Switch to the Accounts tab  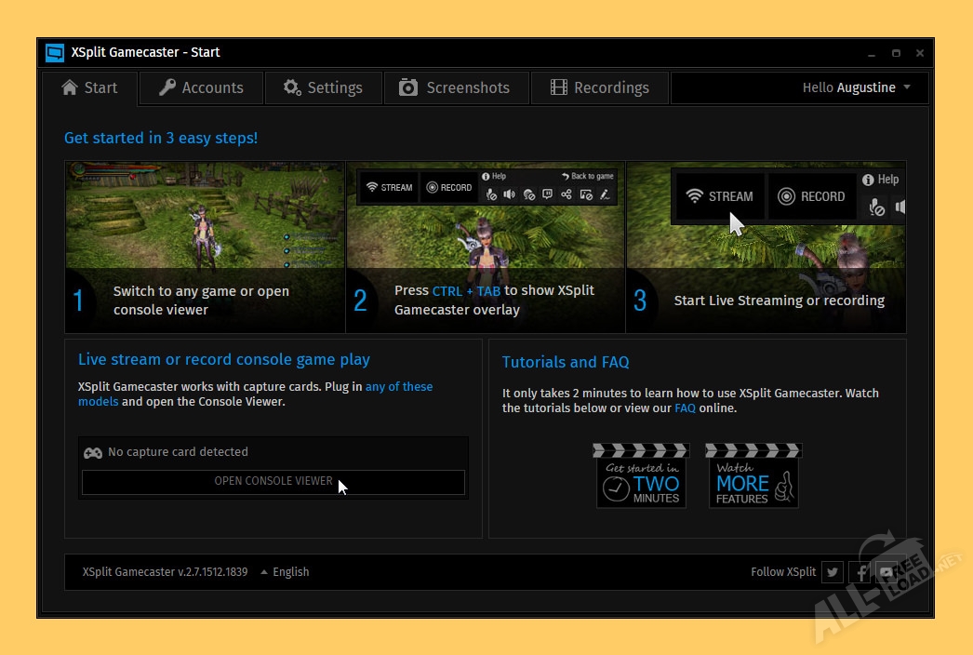click(201, 87)
